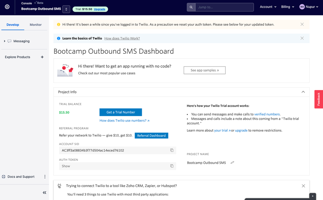Viewport: 323px width, 200px height.
Task: Click the plus icon beside Explore Products
Action: pos(42,57)
